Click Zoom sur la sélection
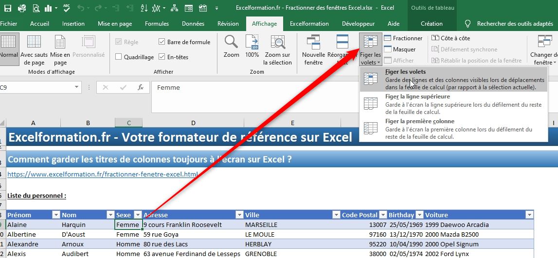This screenshot has height=258, width=558. (278, 50)
